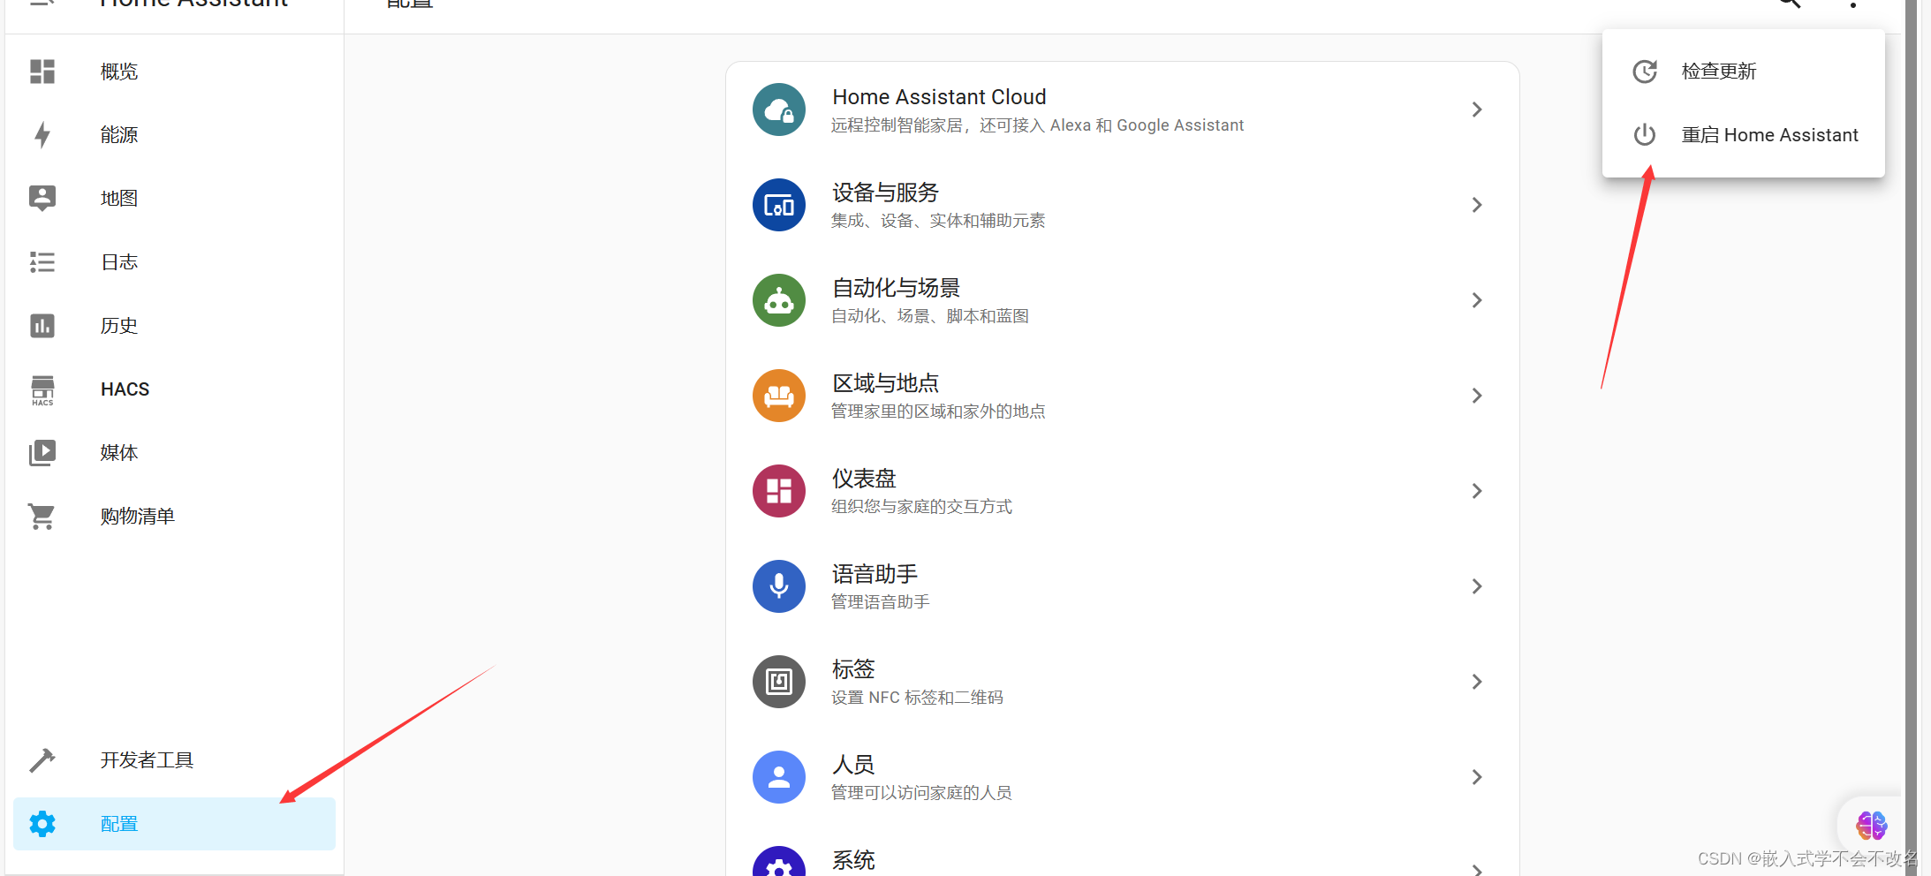Screen dimensions: 1931x876
Task: Click subtitle 管理可以访问家庭的人员
Action: tap(921, 793)
